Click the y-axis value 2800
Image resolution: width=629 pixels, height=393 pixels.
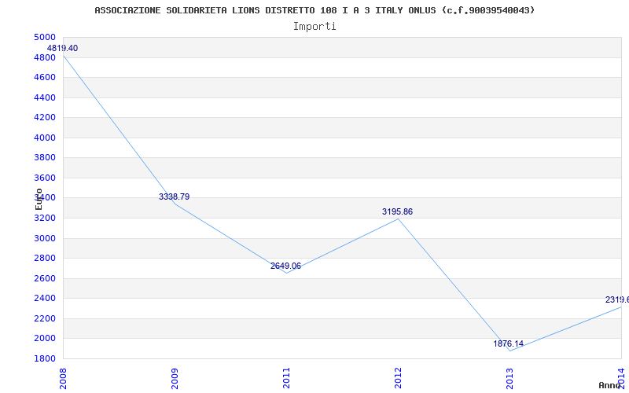pyautogui.click(x=45, y=259)
